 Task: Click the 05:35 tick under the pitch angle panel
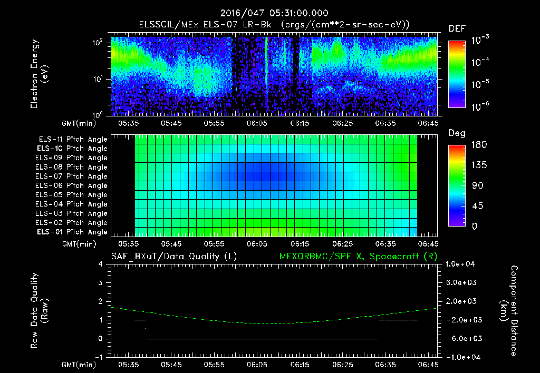point(129,244)
